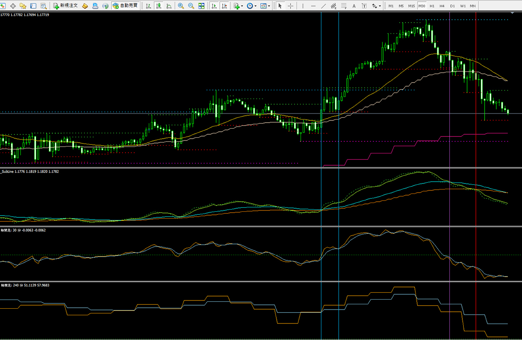Image resolution: width=522 pixels, height=340 pixels.
Task: Expand the templates dropdown arrow
Action: (269, 6)
